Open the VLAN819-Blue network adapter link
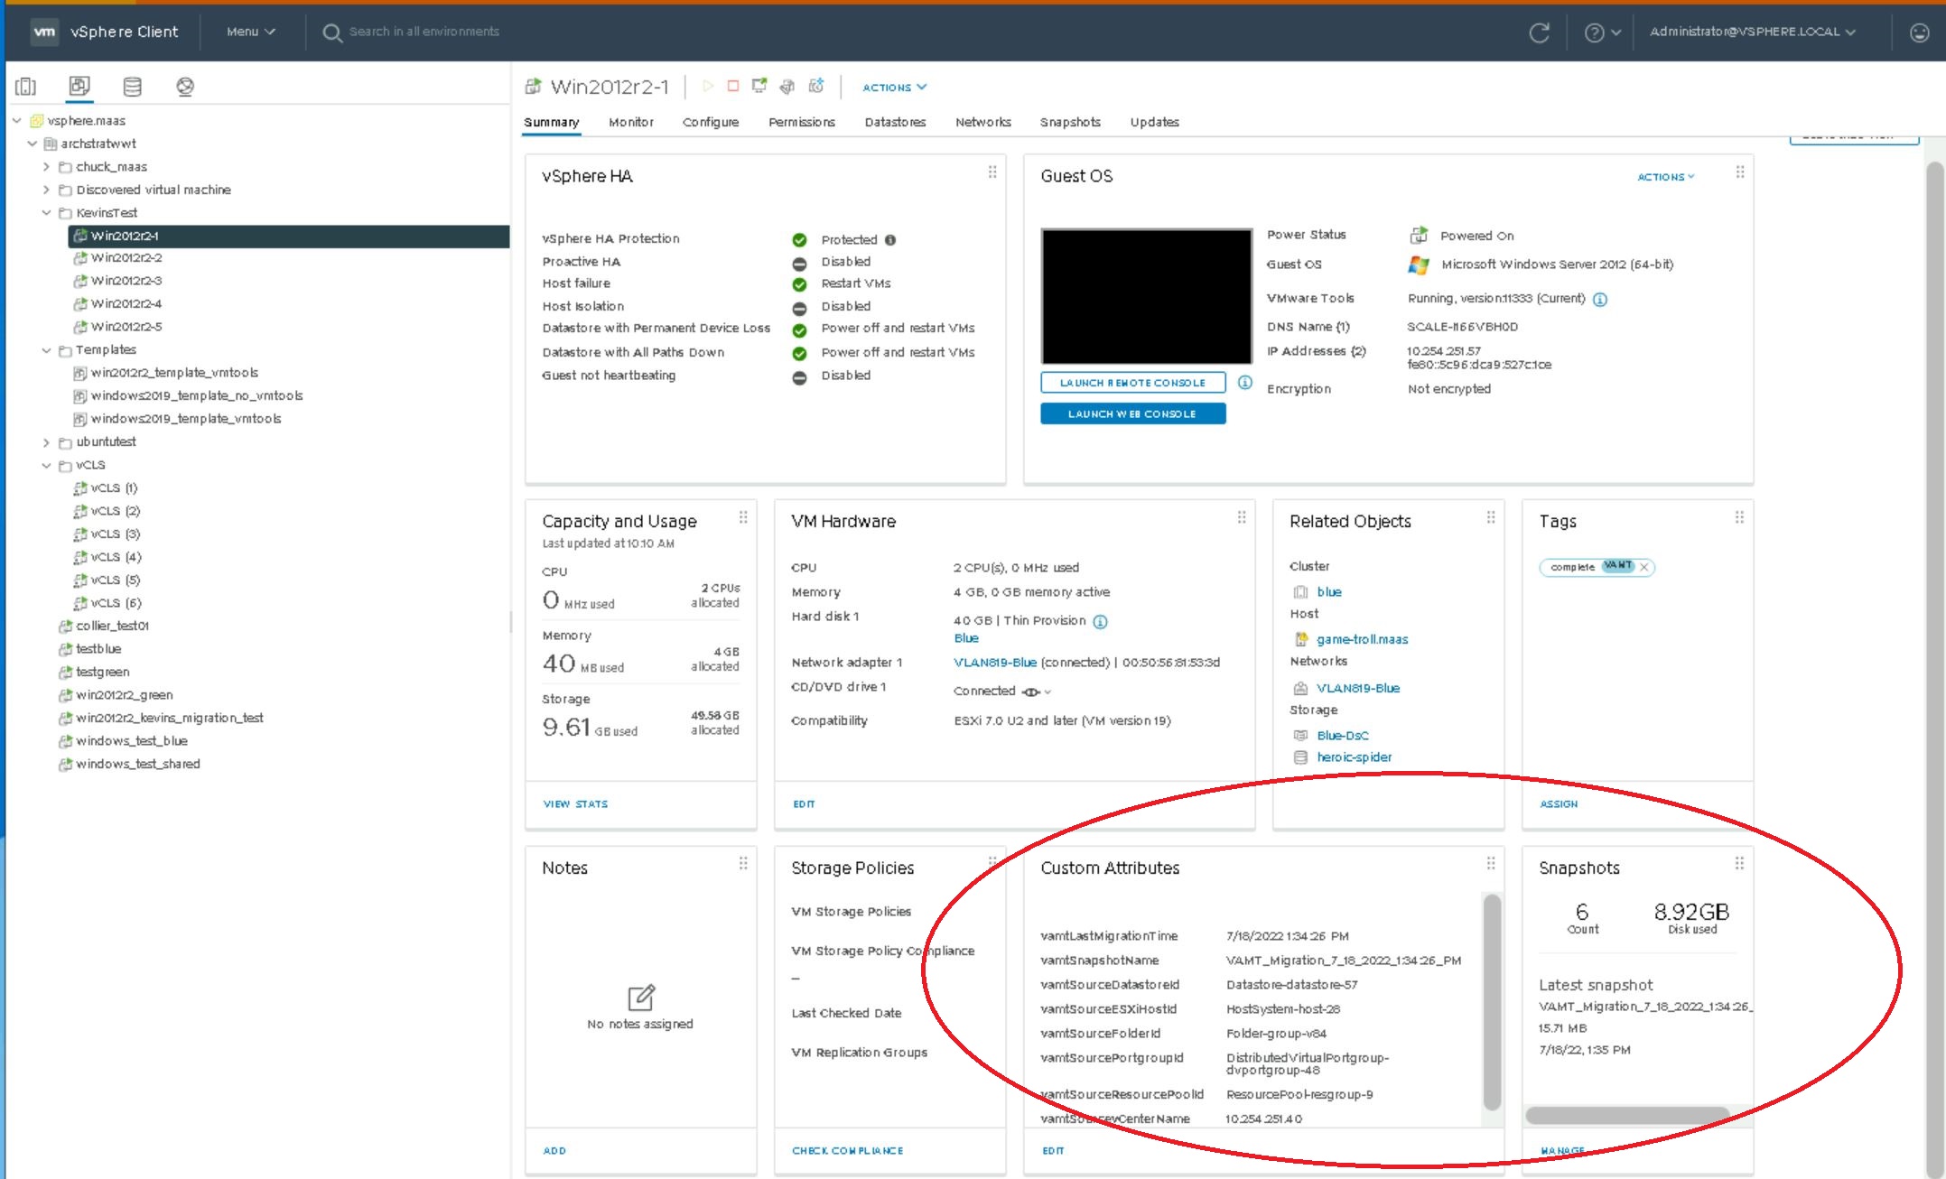This screenshot has height=1179, width=1946. 995,663
